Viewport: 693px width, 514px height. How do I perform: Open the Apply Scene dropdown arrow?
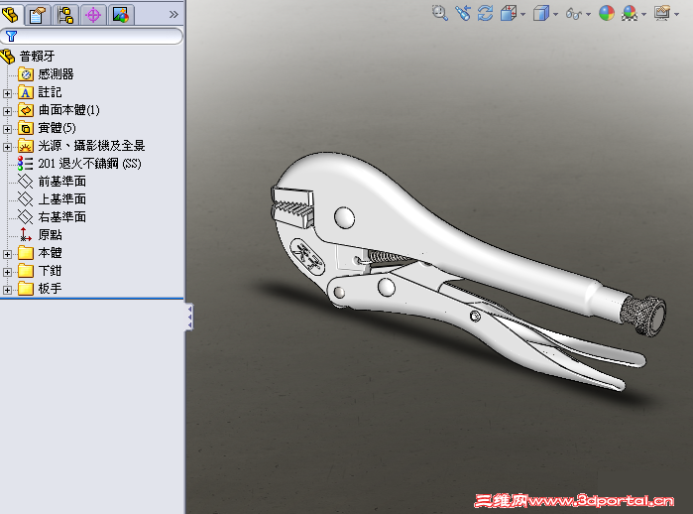[x=644, y=15]
